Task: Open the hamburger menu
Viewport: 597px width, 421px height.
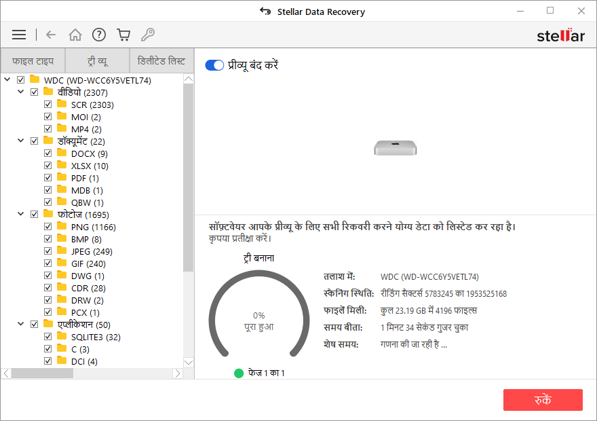Action: click(19, 35)
